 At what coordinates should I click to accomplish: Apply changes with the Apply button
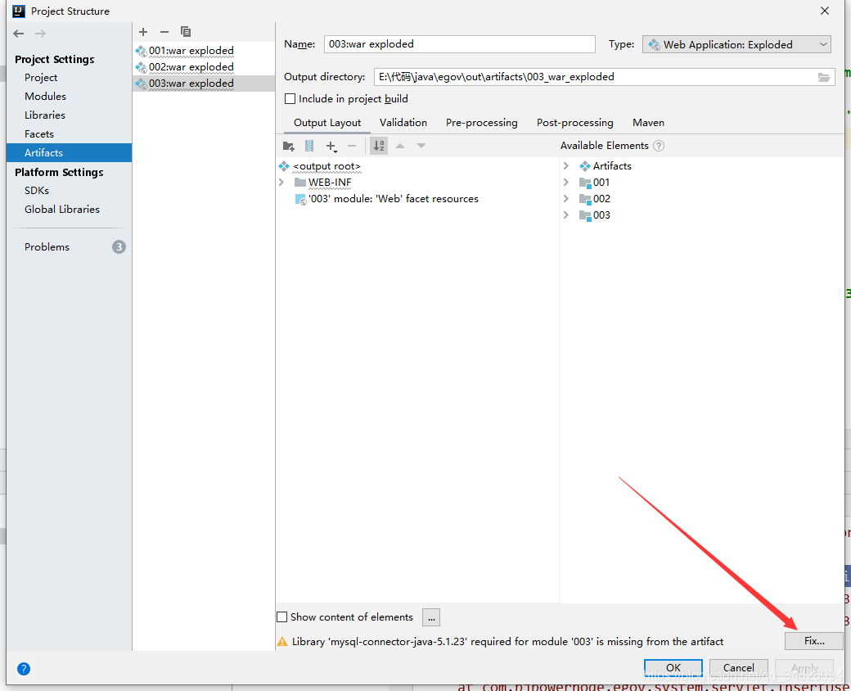tap(804, 667)
